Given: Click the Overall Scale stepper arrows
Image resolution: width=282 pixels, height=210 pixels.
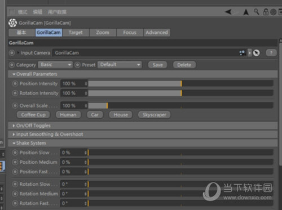Looking at the screenshot, I should 86,106.
